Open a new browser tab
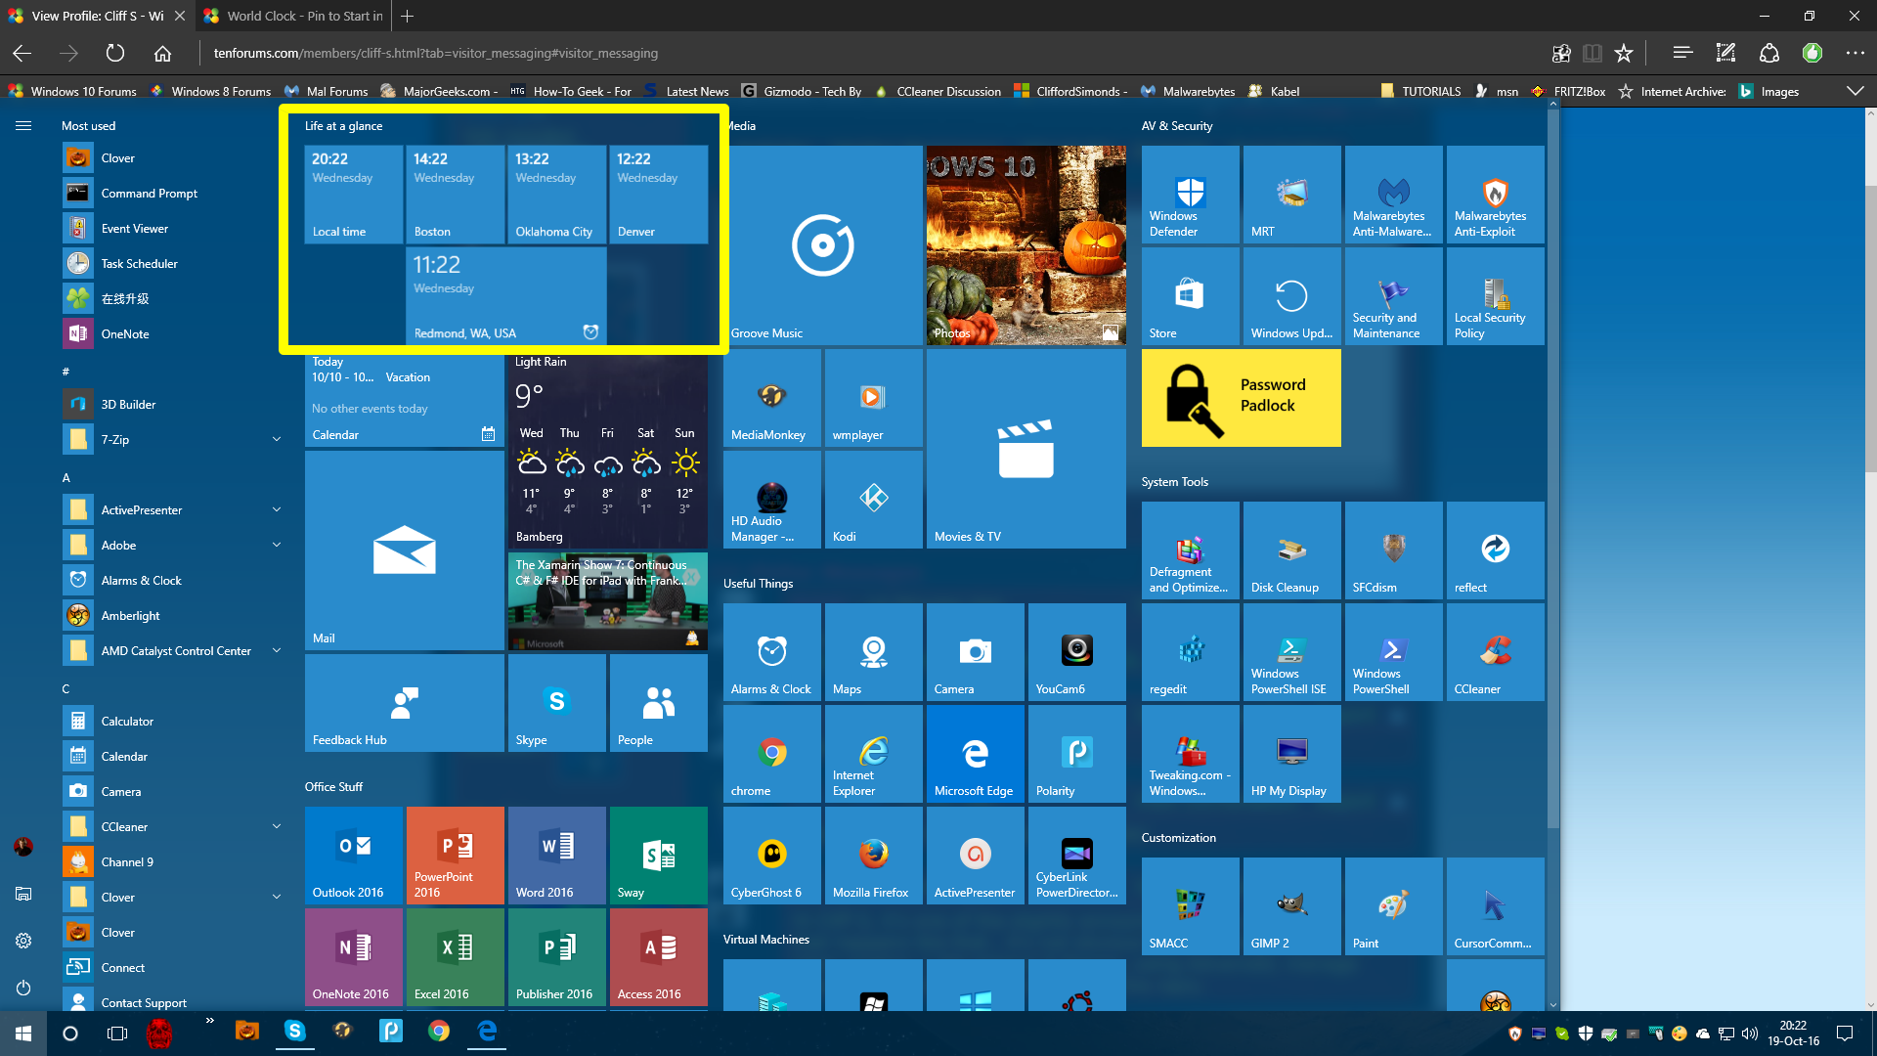The height and width of the screenshot is (1056, 1877). (x=408, y=16)
